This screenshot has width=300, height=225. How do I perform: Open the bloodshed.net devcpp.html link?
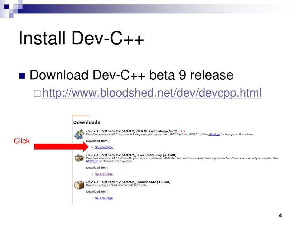(152, 93)
